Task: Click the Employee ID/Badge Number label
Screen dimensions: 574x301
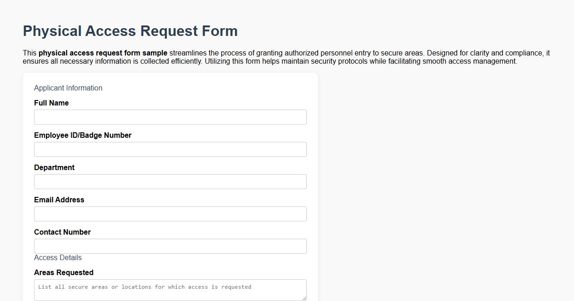Action: click(83, 135)
